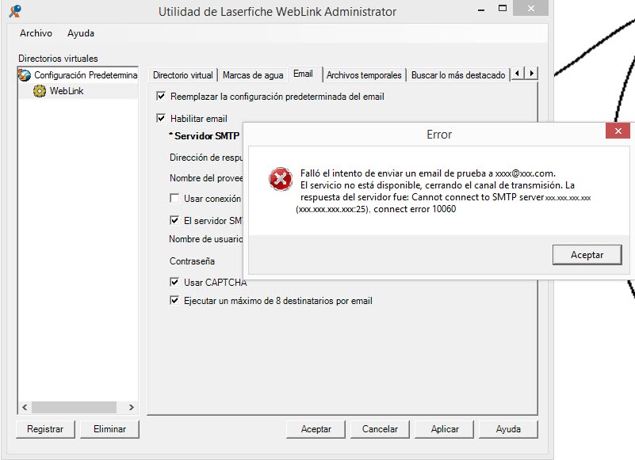
Task: Click the Configuración Predeterminada globe icon
Action: click(25, 75)
